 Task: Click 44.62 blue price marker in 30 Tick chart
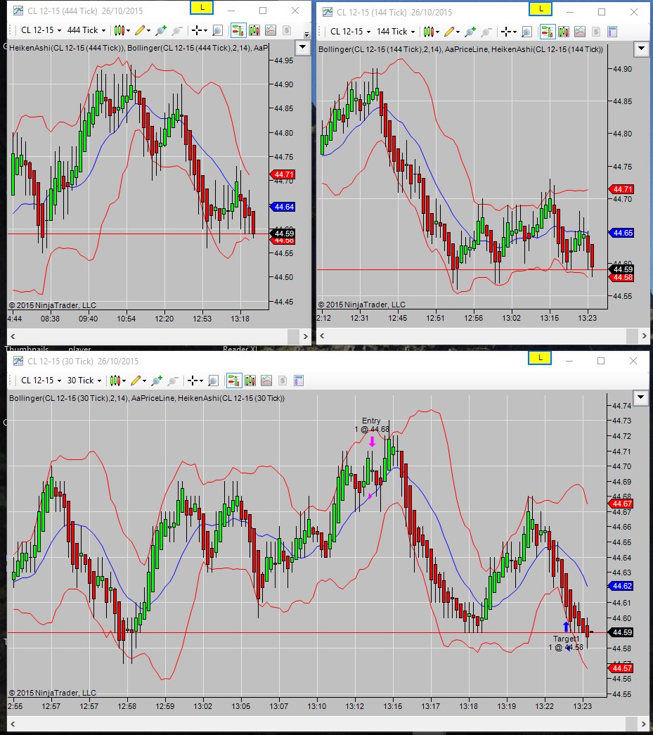coord(621,586)
